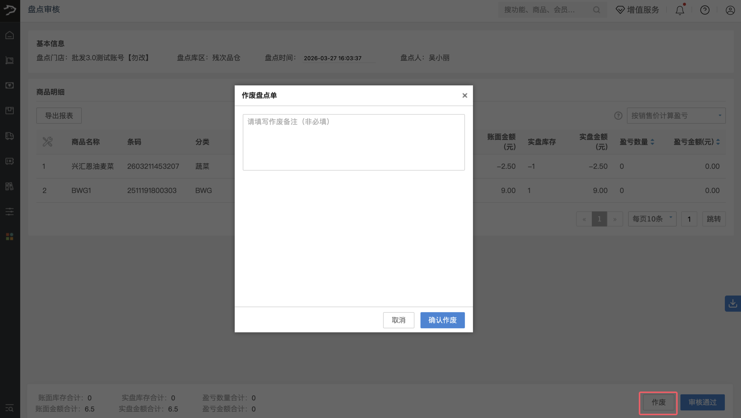Open the colorful apps grid icon
741x418 pixels.
tap(10, 237)
